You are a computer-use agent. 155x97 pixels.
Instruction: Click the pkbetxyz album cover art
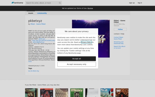pyautogui.click(x=91, y=39)
